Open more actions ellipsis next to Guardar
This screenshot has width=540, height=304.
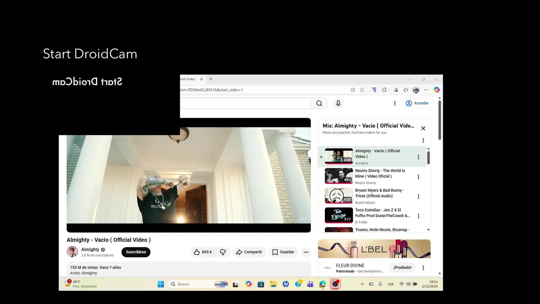pos(306,252)
